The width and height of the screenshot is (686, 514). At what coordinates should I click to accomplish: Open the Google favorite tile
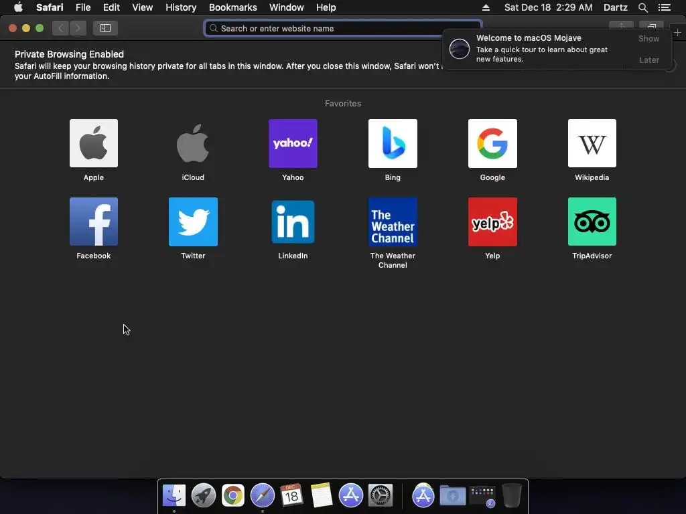point(492,143)
